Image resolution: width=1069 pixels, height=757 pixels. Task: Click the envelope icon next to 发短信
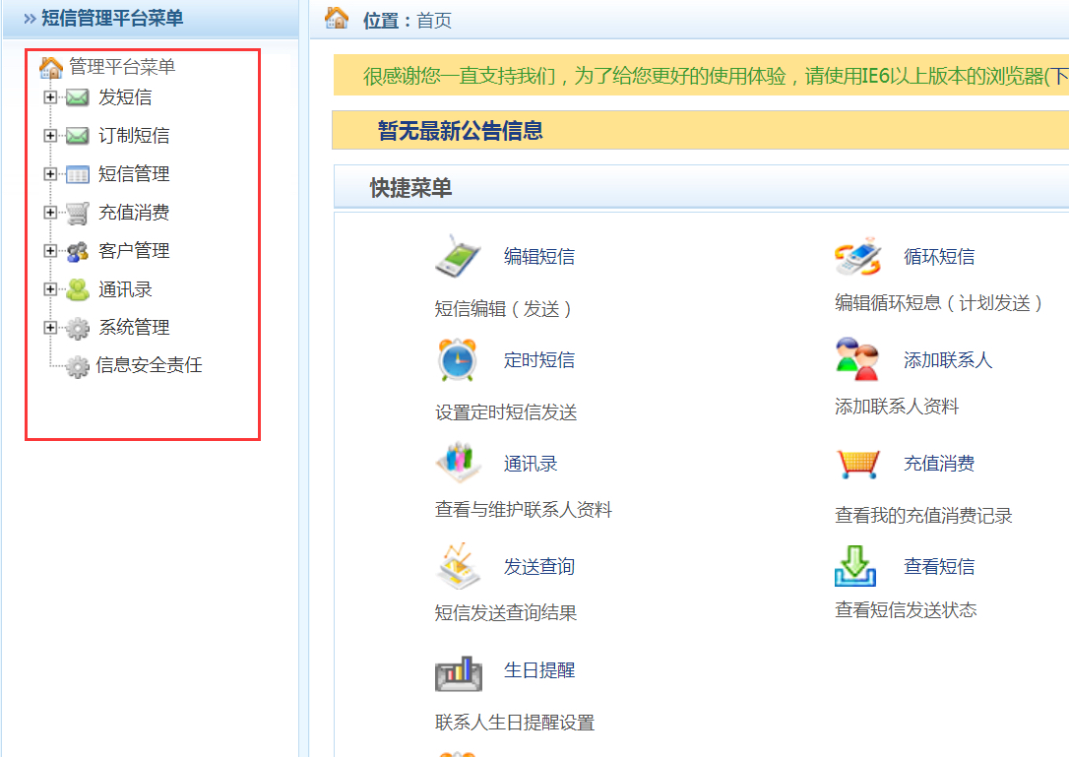[77, 97]
